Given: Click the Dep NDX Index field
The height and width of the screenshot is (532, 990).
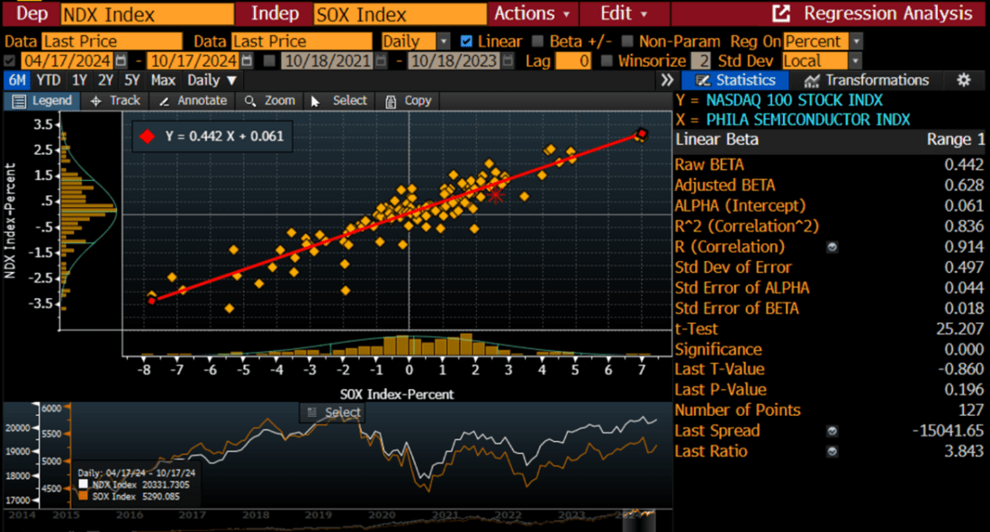Looking at the screenshot, I should click(x=147, y=14).
